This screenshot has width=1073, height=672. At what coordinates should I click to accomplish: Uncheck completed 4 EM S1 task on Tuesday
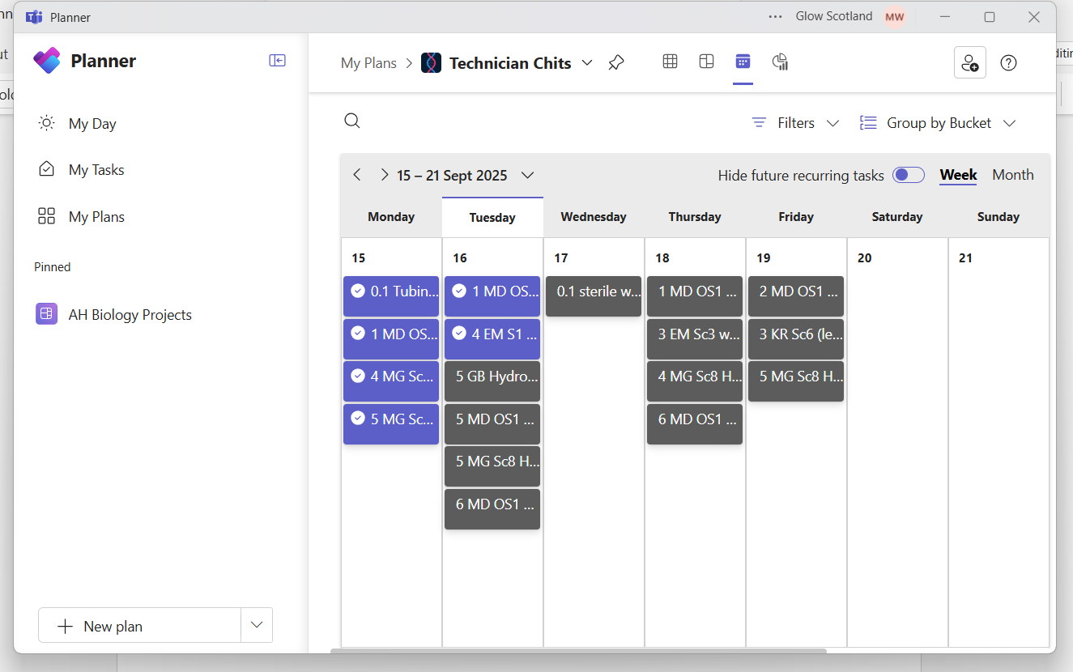(459, 334)
